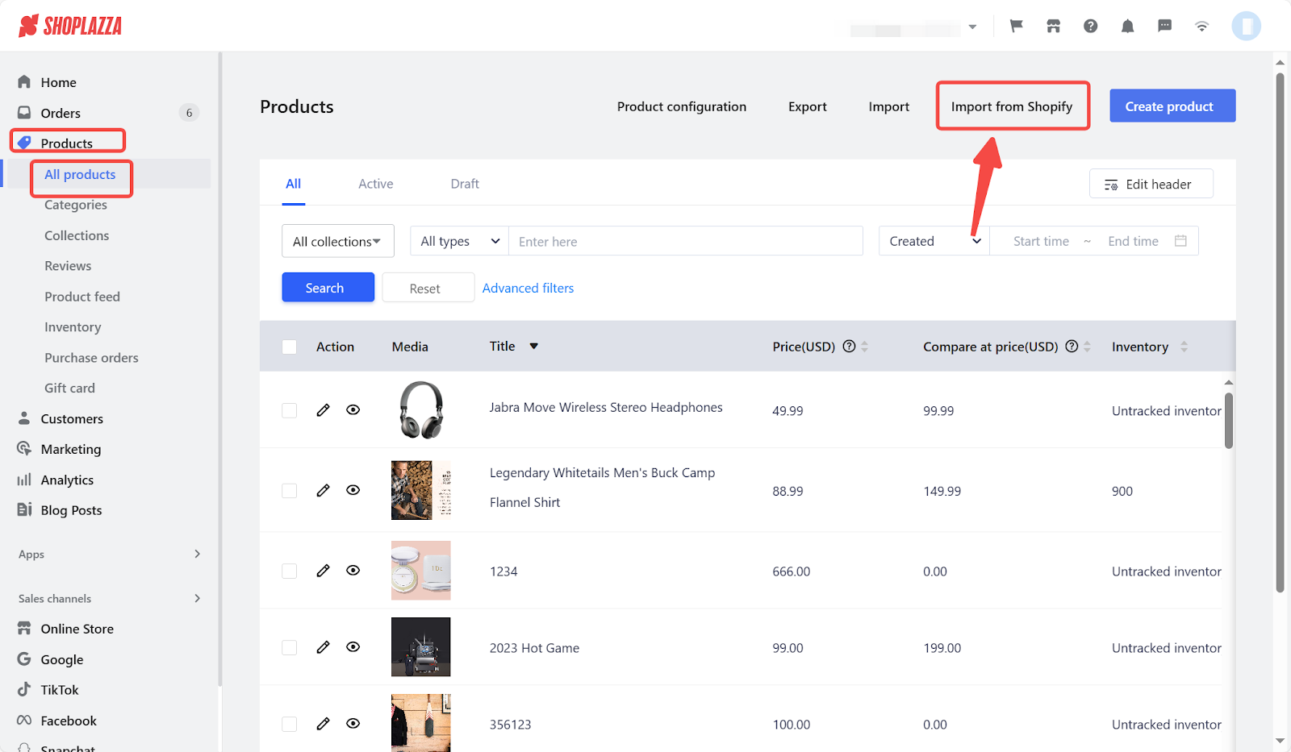Viewport: 1291px width, 752px height.
Task: Preview product 1234 with eye icon
Action: [353, 570]
